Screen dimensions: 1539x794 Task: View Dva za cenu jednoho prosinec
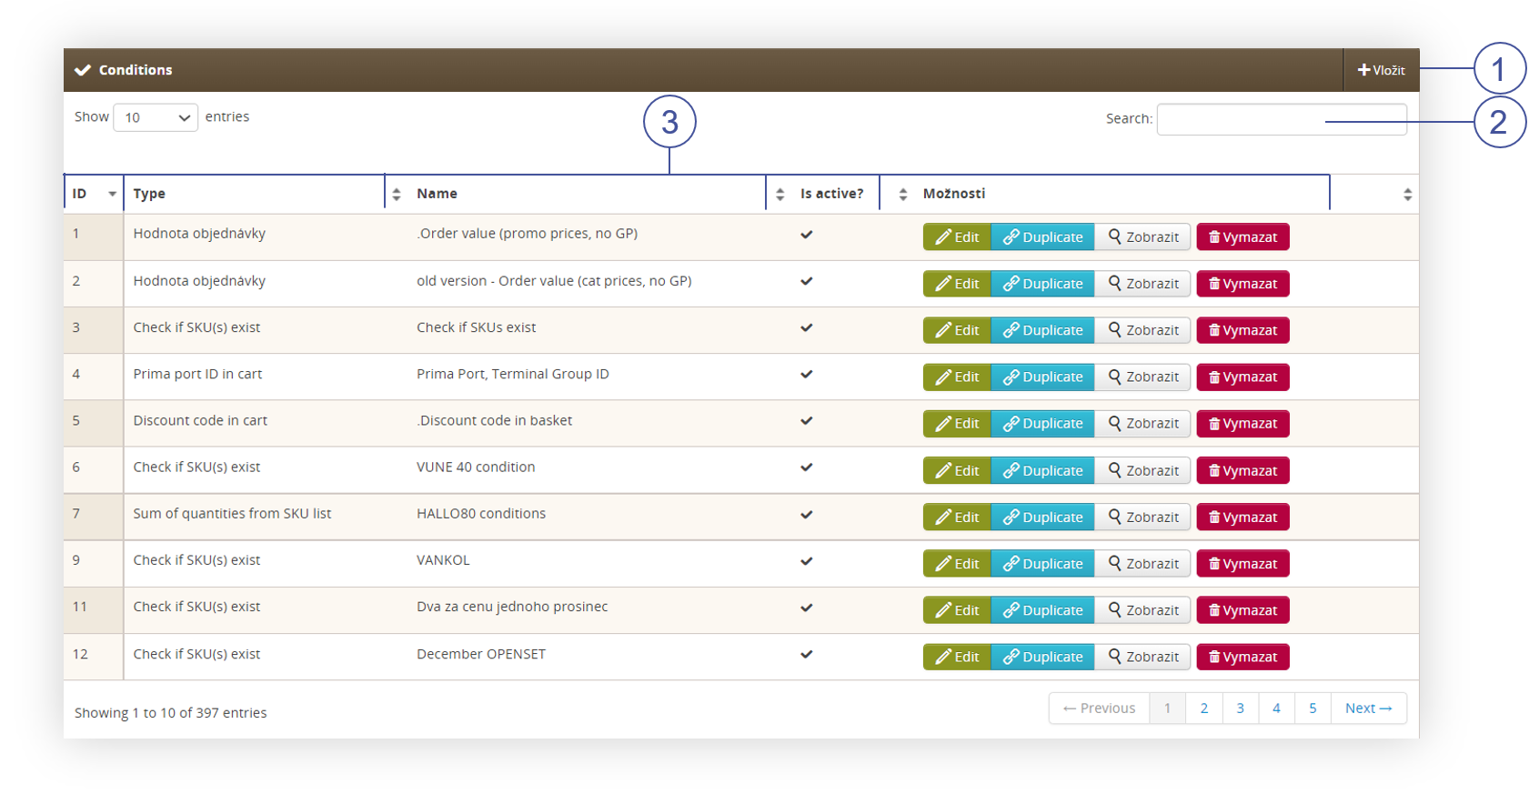pos(1142,610)
